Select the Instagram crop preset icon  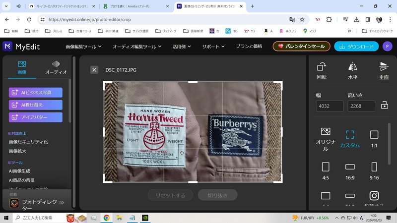[374, 196]
